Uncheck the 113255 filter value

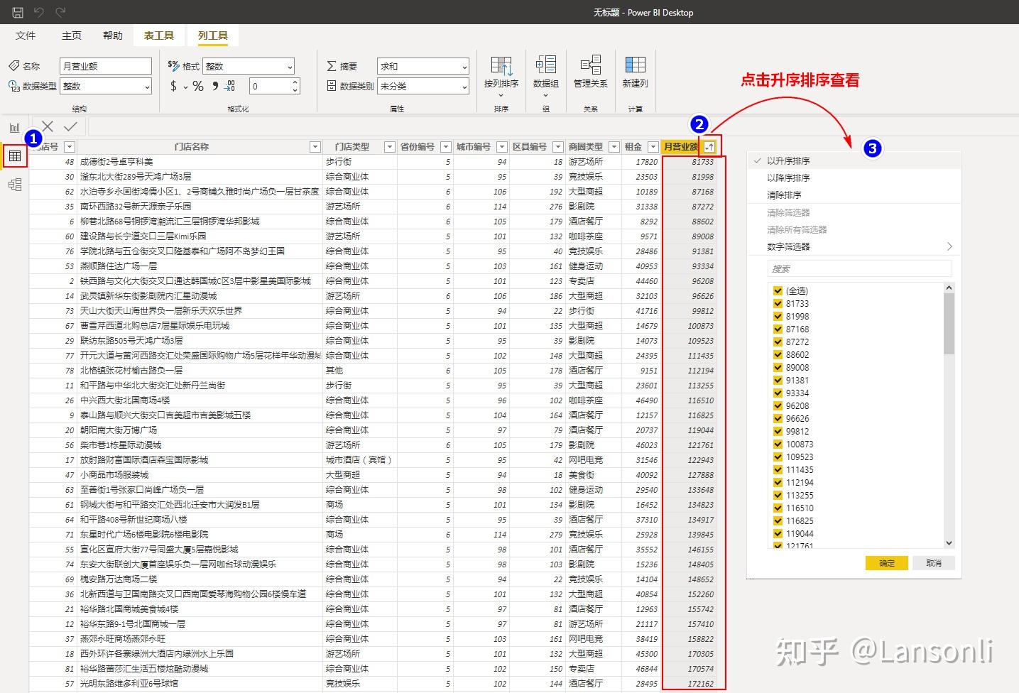click(x=778, y=495)
